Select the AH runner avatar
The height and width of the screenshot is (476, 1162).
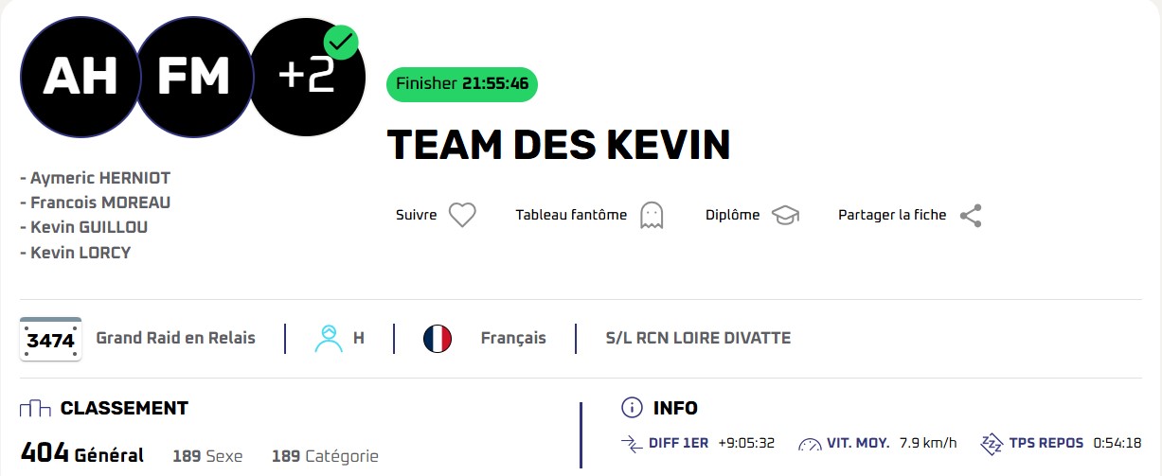[80, 78]
